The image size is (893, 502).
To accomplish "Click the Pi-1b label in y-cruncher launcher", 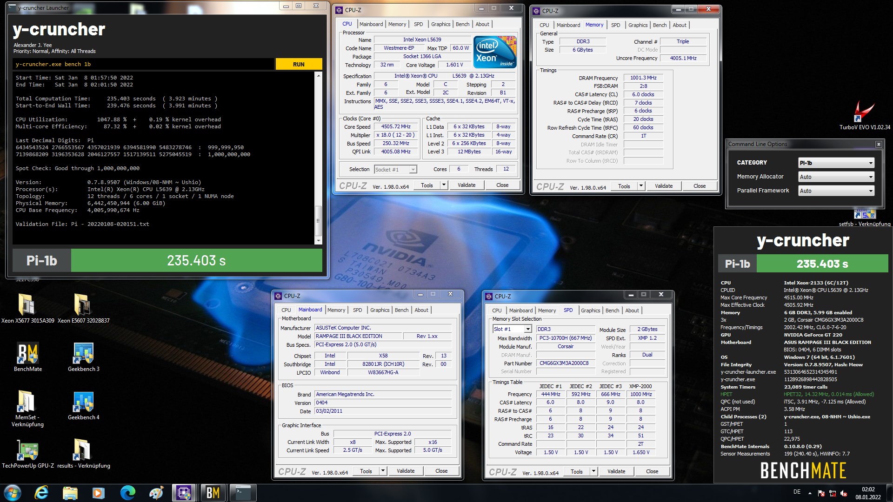I will pyautogui.click(x=42, y=260).
